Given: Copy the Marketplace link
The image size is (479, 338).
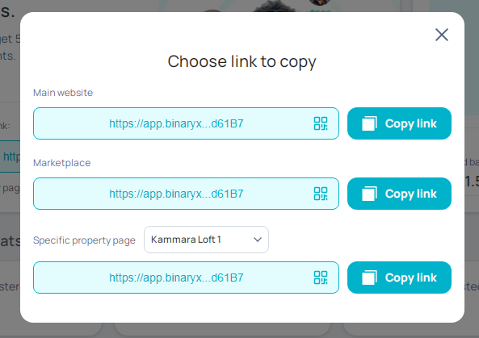Looking at the screenshot, I should [399, 194].
